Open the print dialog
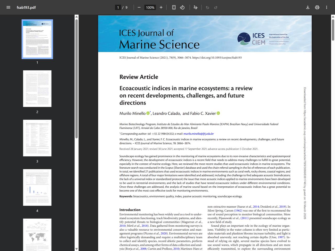 [x=317, y=7]
